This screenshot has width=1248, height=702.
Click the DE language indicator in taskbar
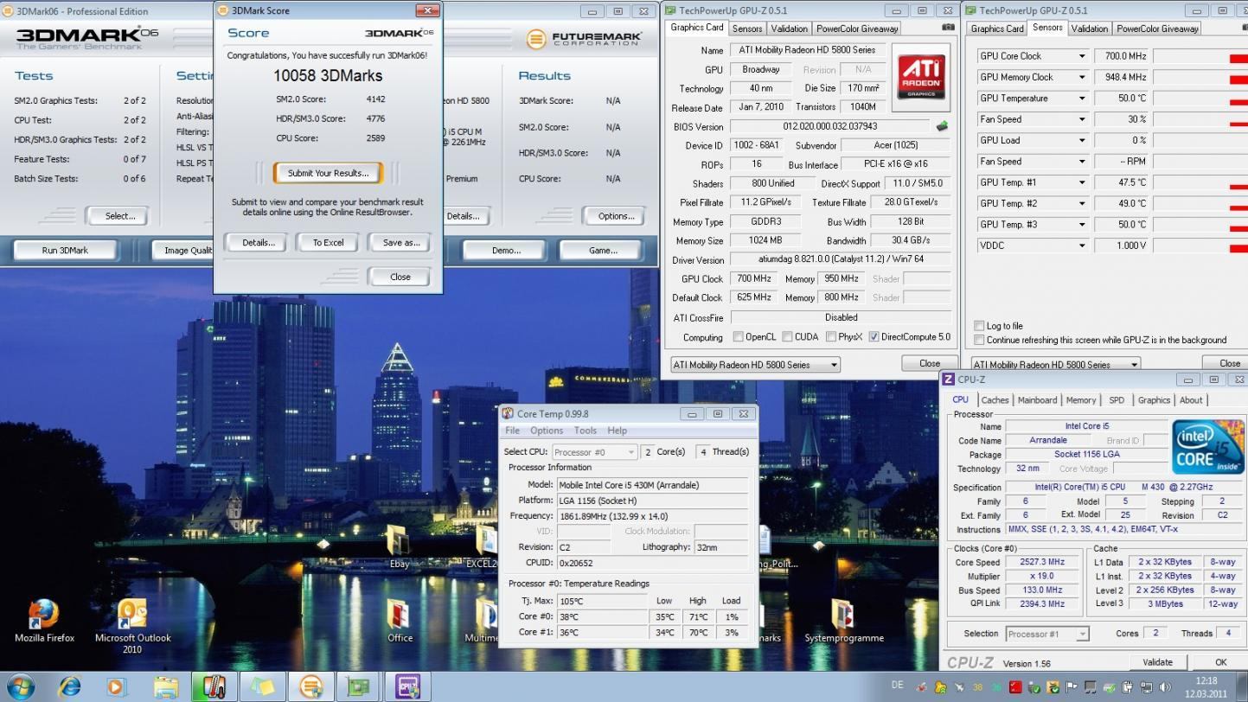[x=897, y=685]
